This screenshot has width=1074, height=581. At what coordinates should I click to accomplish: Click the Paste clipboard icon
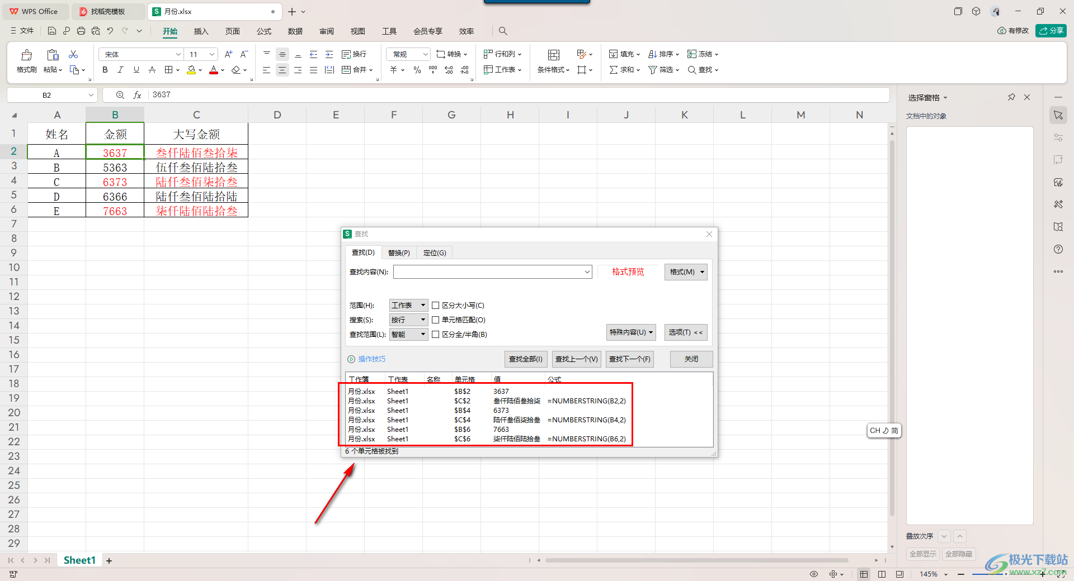[53, 55]
